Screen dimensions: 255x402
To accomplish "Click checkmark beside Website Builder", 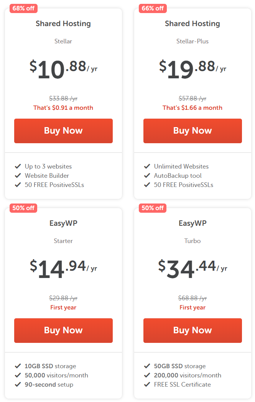I will [18, 175].
